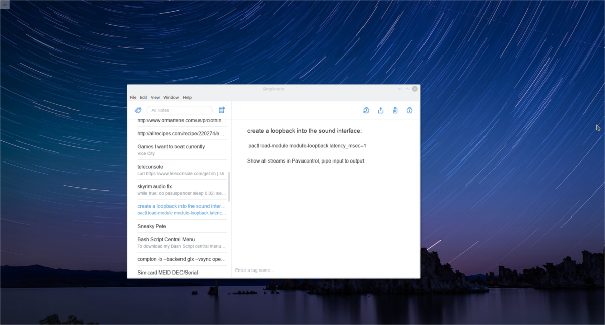Show note info icon
605x325 pixels.
tap(410, 111)
